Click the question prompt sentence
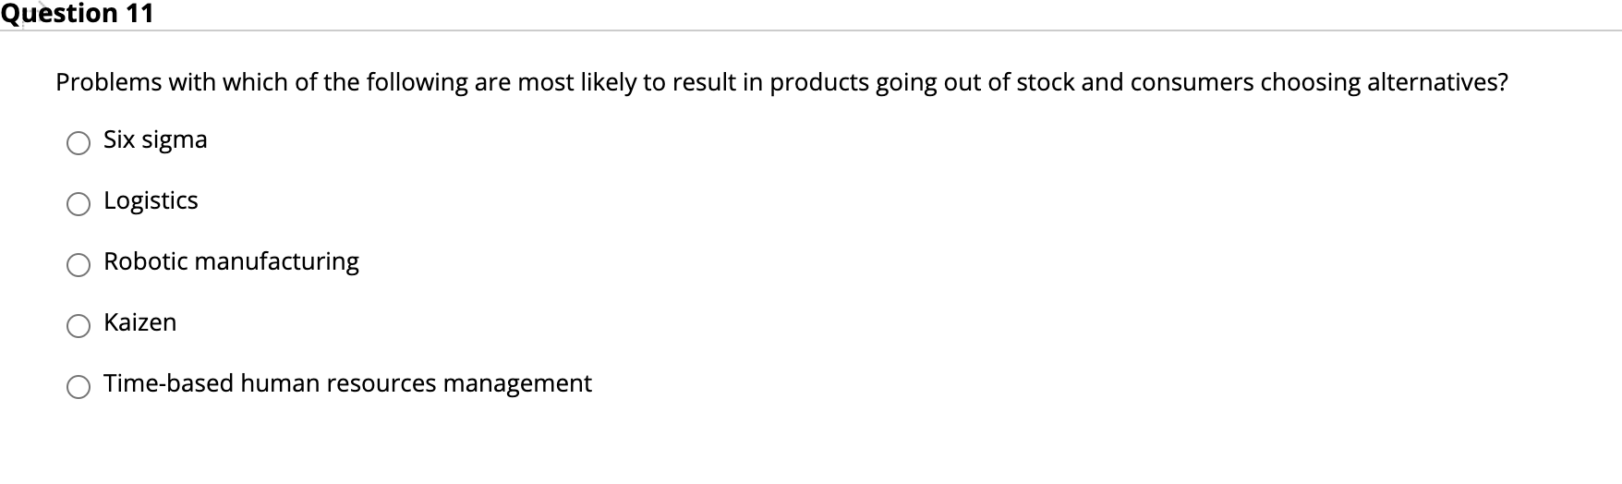This screenshot has width=1622, height=484. tap(781, 82)
